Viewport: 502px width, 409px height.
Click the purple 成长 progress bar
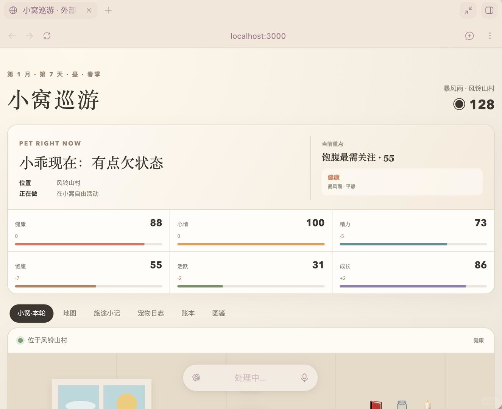[x=413, y=286]
